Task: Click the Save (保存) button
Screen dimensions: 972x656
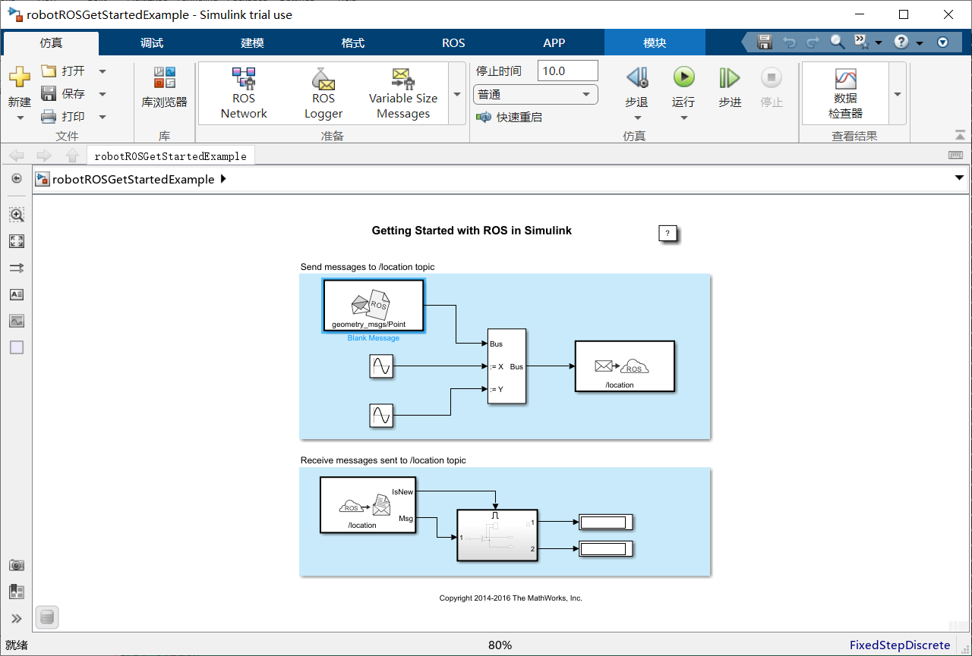Action: [x=63, y=94]
